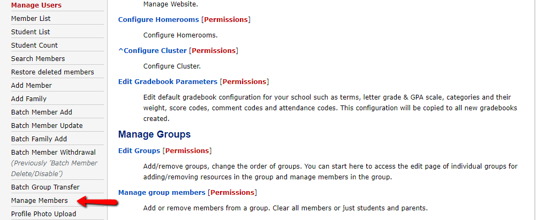
Task: Open Batch Member Update
Action: 47,125
